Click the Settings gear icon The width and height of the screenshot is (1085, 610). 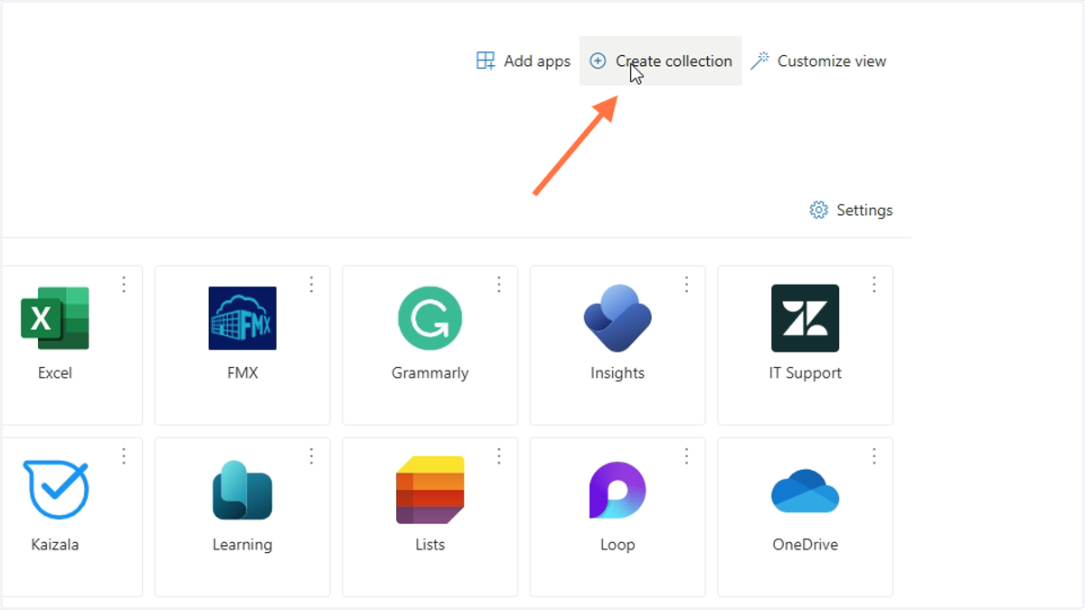click(818, 210)
